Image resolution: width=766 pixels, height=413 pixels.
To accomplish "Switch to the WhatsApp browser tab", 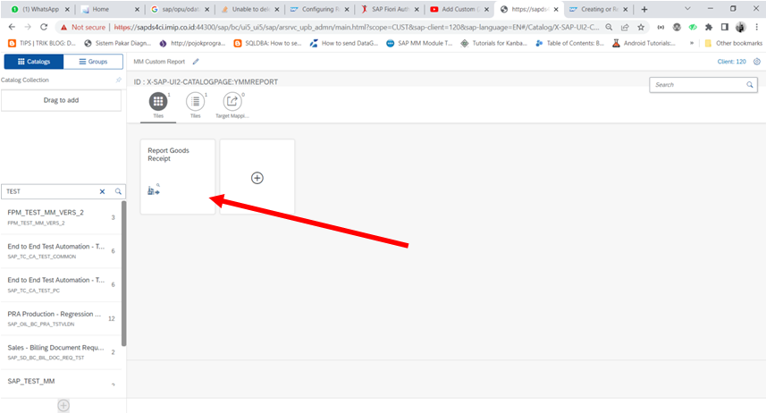I will [40, 9].
